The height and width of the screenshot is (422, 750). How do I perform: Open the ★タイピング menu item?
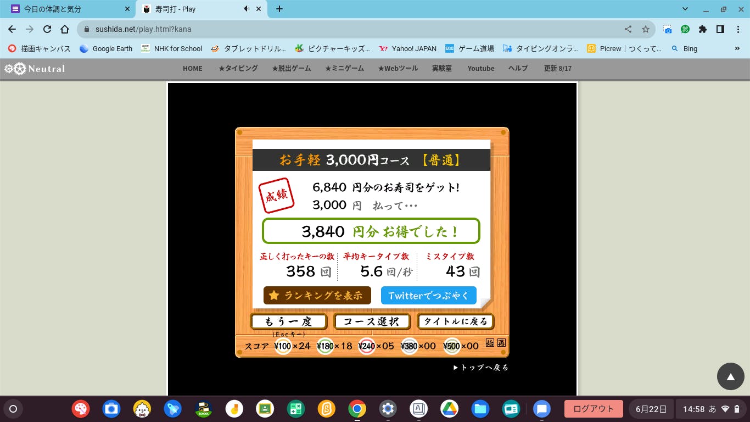[238, 69]
